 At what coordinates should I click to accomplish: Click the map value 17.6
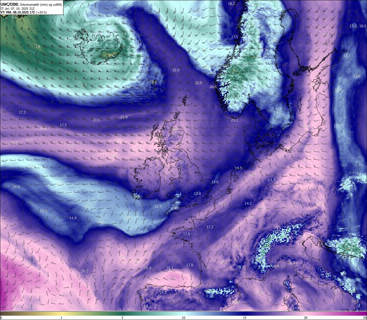click(186, 234)
